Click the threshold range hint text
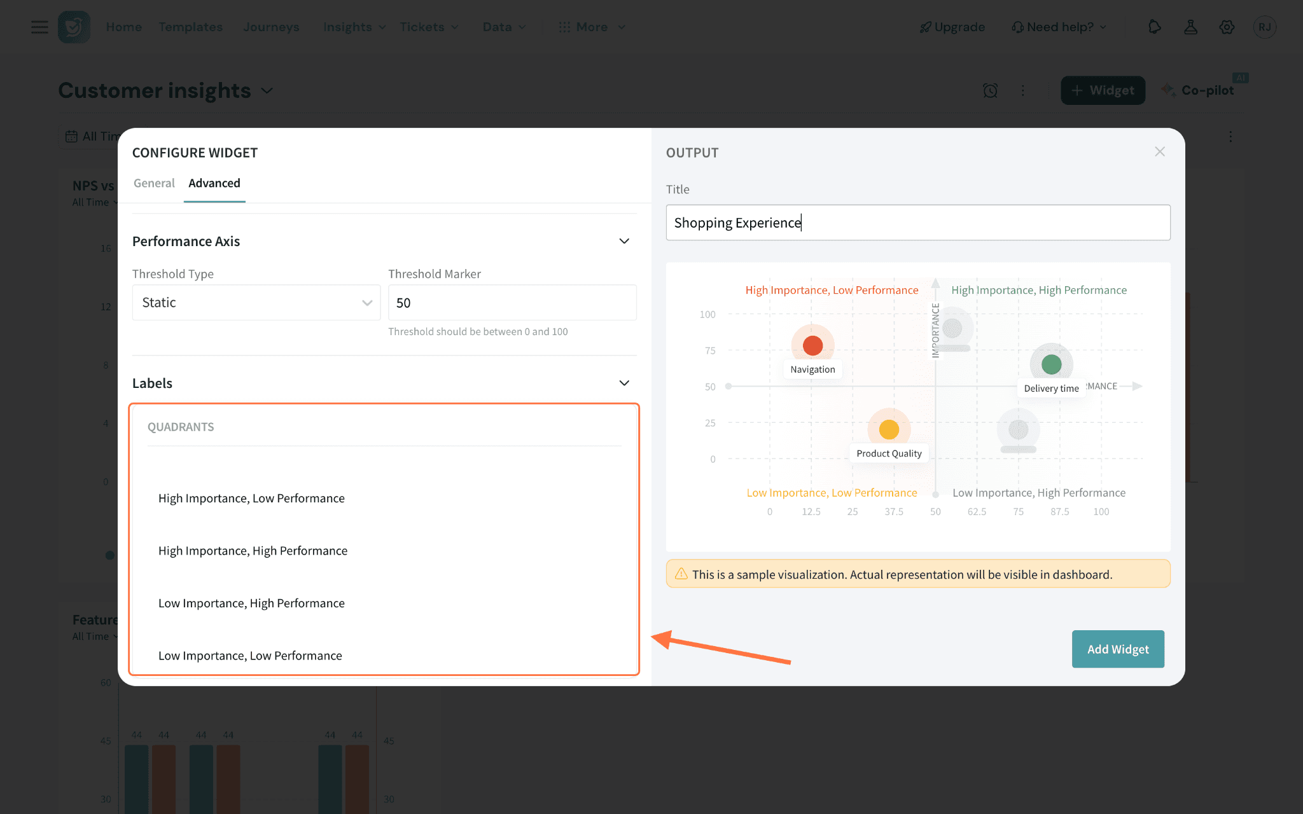The width and height of the screenshot is (1303, 814). click(x=478, y=331)
